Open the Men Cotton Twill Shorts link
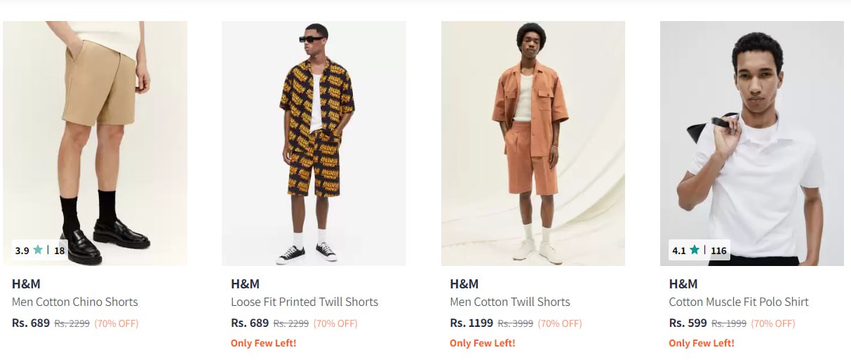This screenshot has height=364, width=851. click(x=510, y=302)
